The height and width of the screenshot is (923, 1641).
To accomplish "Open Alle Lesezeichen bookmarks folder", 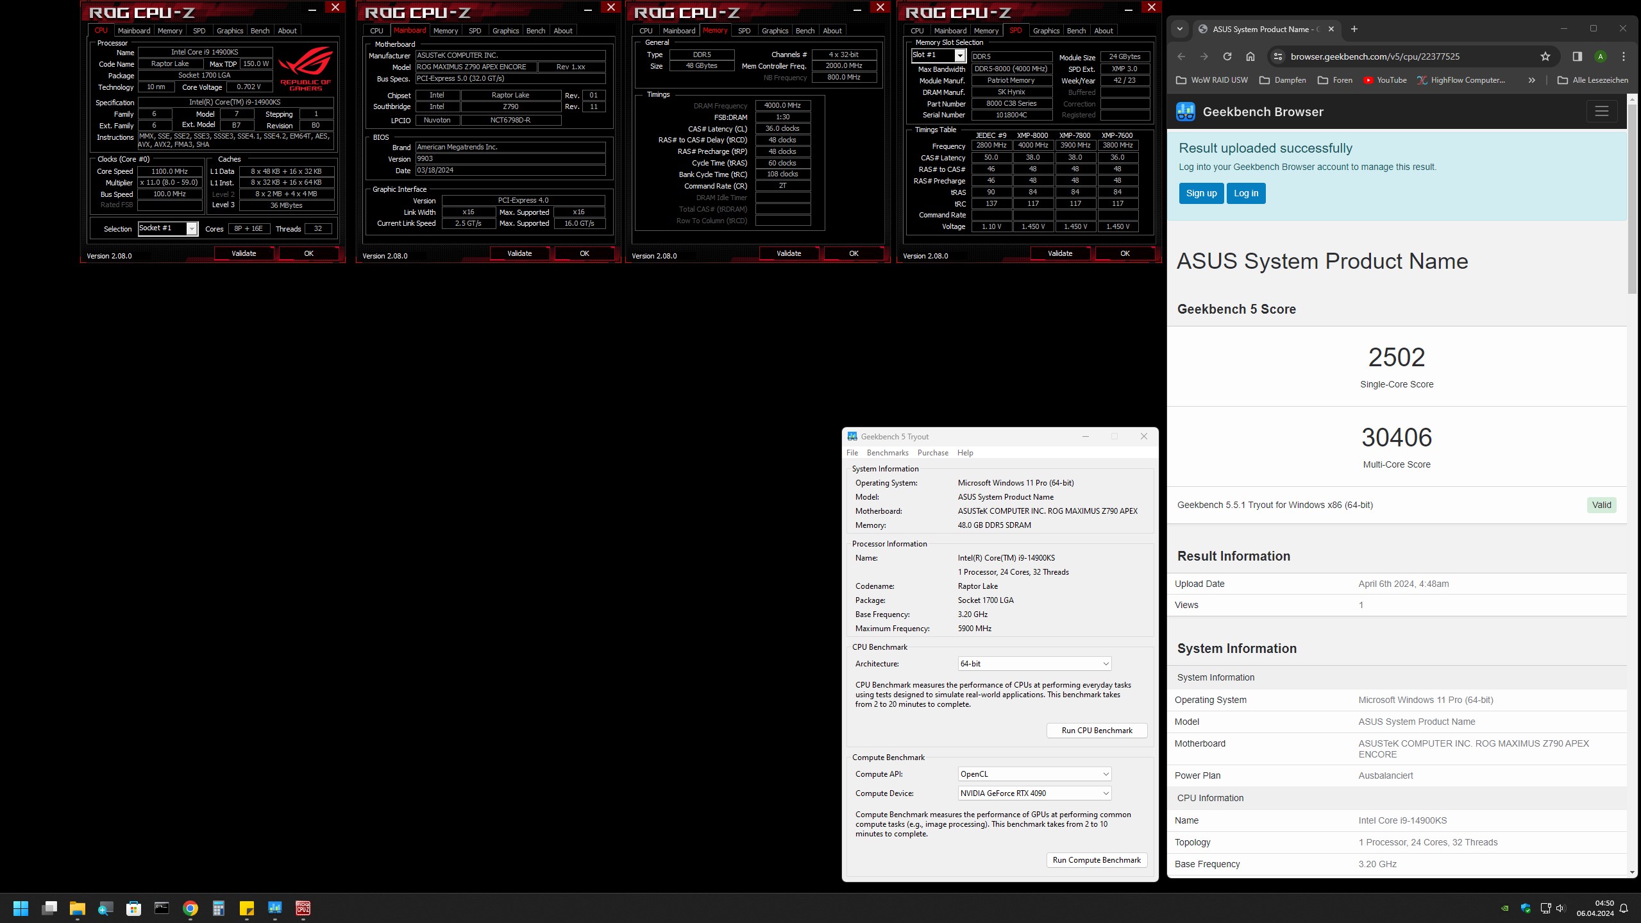I will point(1592,80).
